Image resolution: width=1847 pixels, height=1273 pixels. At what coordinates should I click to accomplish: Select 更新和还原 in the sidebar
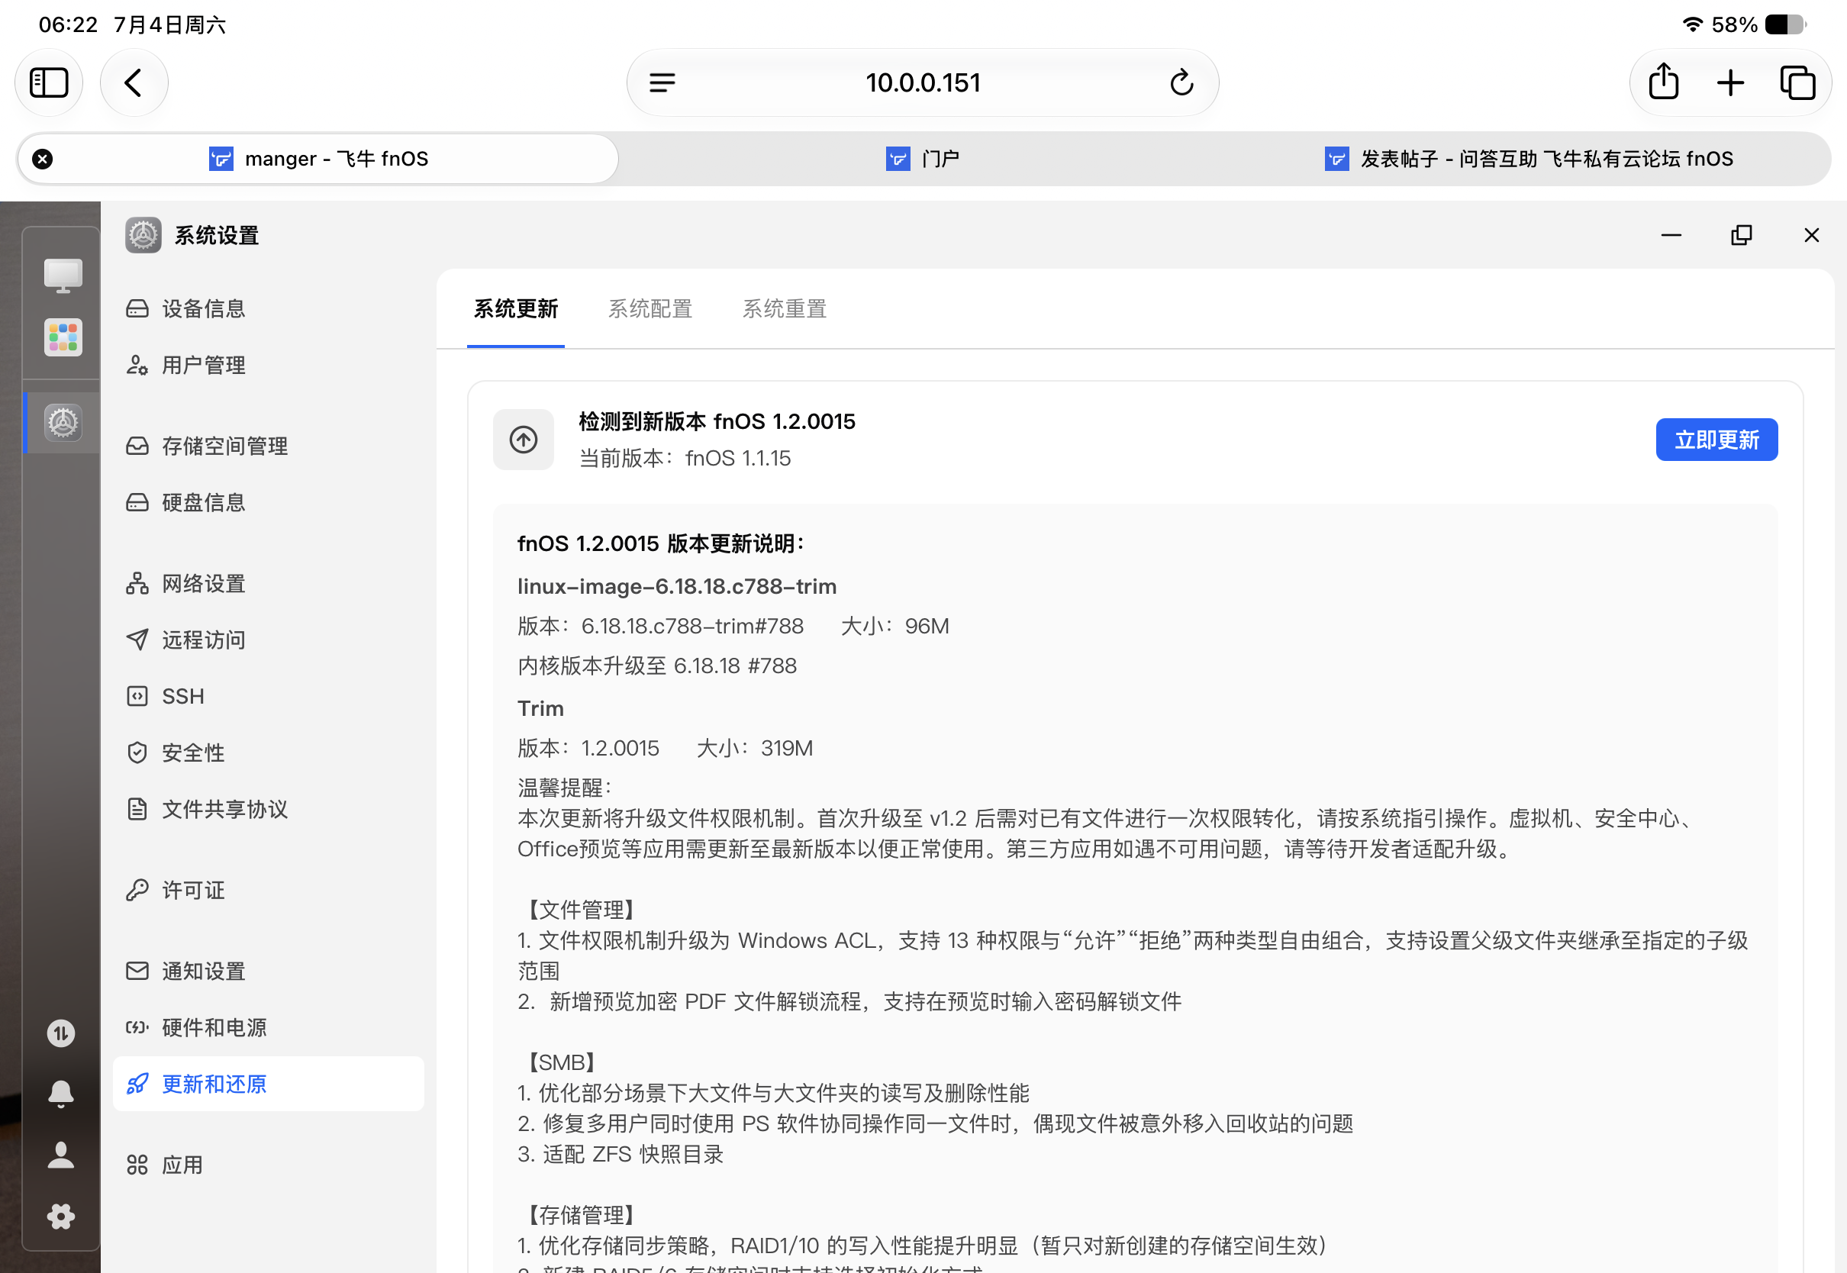[269, 1084]
